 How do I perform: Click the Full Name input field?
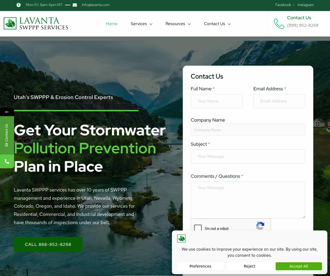[x=216, y=101]
